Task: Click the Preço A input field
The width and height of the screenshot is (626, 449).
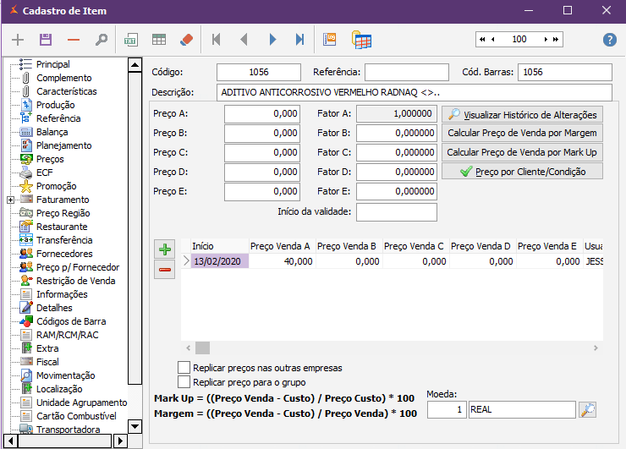Action: pos(262,114)
